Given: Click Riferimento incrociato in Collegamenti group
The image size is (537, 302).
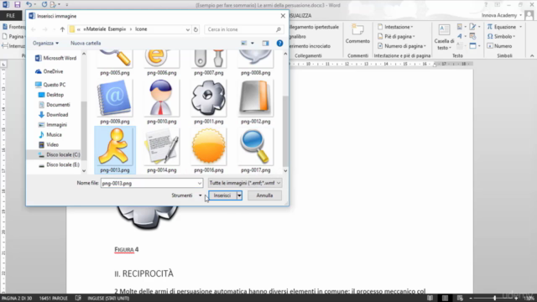Looking at the screenshot, I should [310, 46].
